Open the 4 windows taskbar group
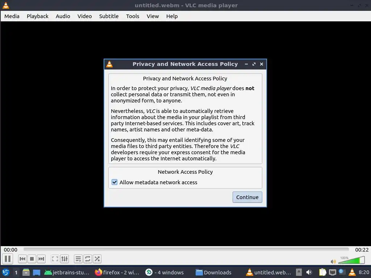The height and width of the screenshot is (278, 371). pos(165,273)
